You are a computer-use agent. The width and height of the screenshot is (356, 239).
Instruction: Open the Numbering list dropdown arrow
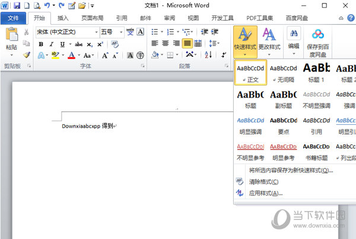[178, 32]
